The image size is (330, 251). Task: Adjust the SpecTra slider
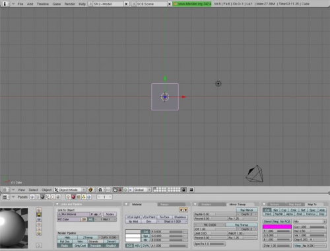(x=210, y=244)
